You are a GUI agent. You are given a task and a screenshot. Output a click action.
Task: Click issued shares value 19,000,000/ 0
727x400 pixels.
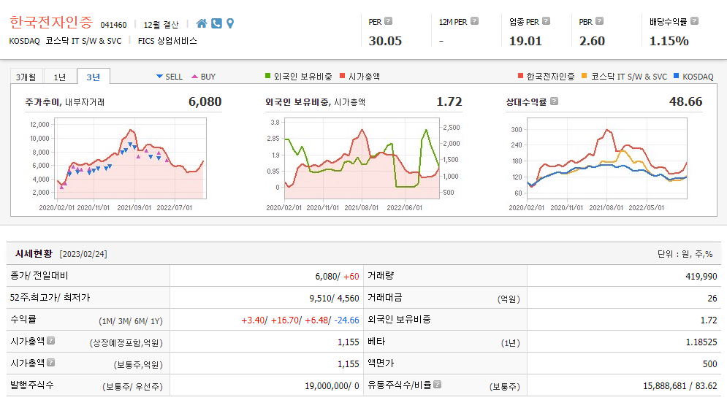coord(332,385)
